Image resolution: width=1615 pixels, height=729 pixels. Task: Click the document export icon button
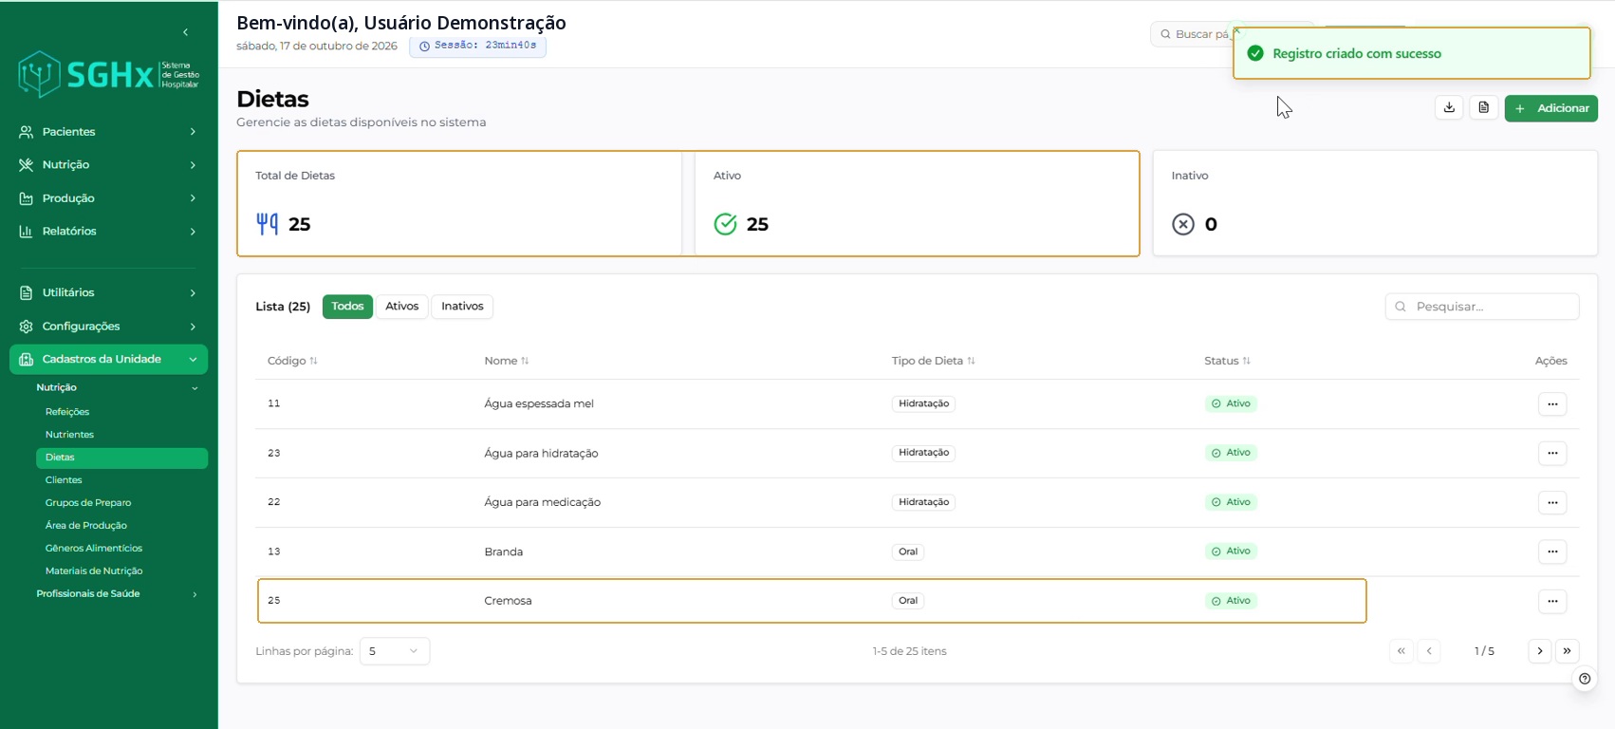(1484, 108)
